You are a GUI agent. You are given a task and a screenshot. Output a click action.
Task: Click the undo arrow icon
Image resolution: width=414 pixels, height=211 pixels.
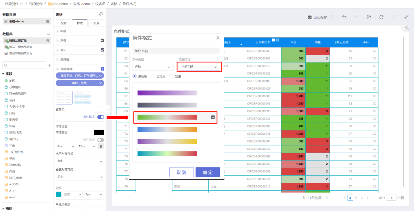[x=344, y=17]
